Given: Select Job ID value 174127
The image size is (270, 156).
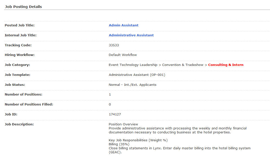Looking at the screenshot, I should click(115, 114).
